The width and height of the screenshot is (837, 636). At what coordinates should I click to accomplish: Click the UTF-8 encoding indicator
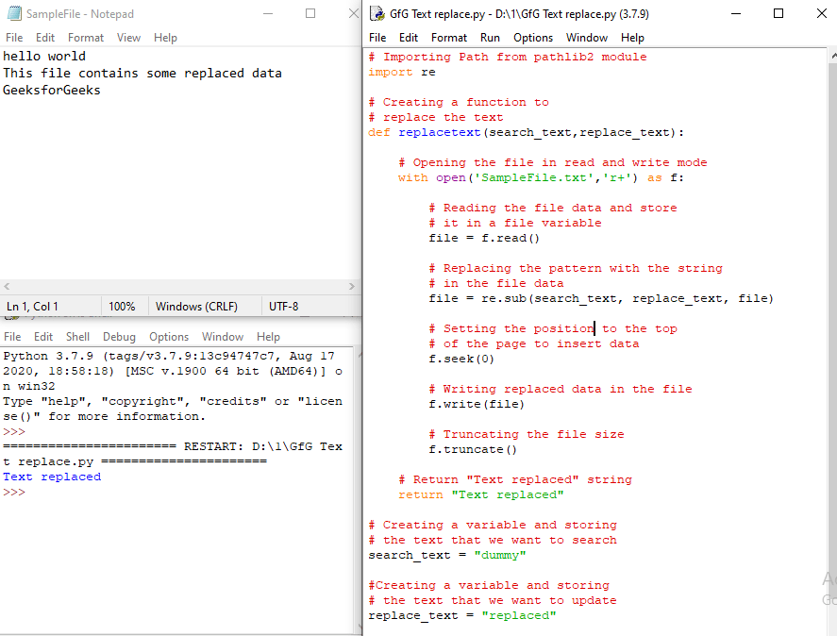pos(284,306)
